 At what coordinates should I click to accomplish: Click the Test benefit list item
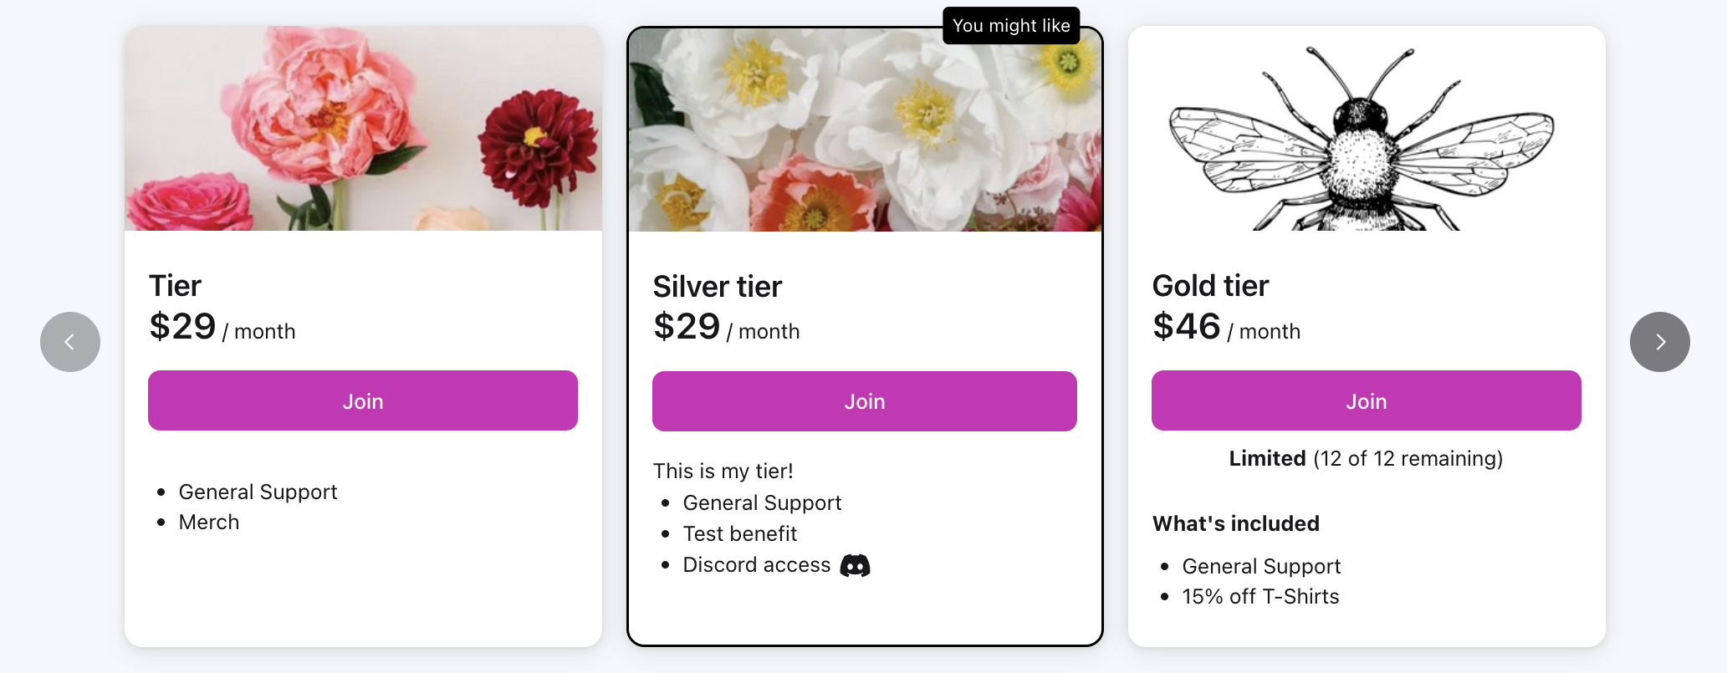tap(739, 534)
